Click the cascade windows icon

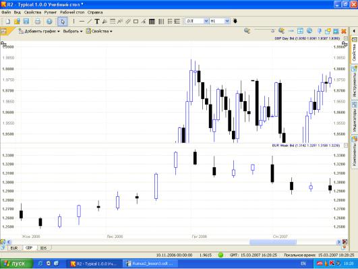(x=328, y=31)
